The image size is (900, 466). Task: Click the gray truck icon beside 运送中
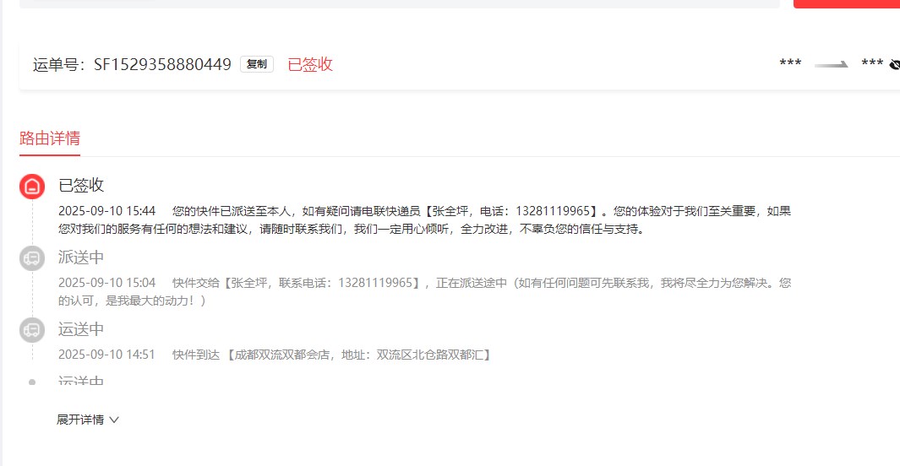(x=32, y=330)
